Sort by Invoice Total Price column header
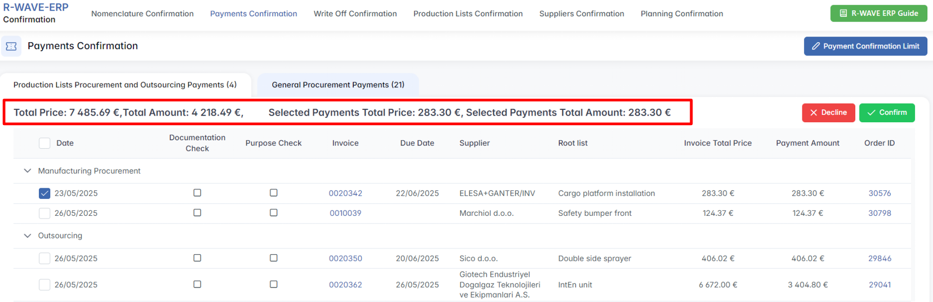 click(x=718, y=143)
